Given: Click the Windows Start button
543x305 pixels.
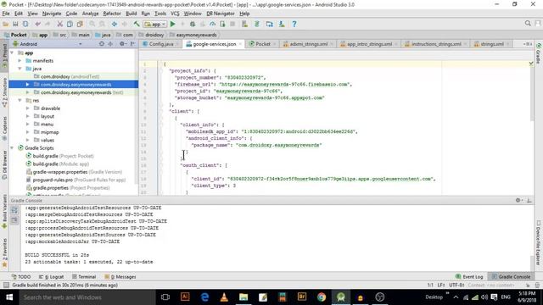Looking at the screenshot, I should pyautogui.click(x=9, y=297).
